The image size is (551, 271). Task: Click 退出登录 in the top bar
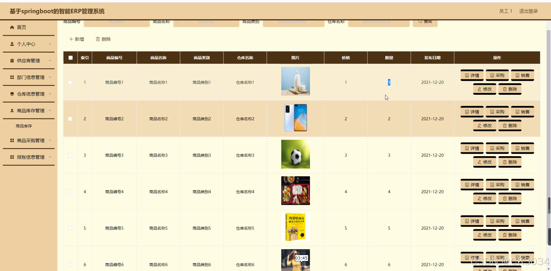(x=529, y=11)
